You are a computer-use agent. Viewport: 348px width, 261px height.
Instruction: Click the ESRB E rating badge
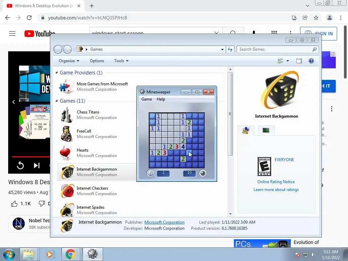[264, 167]
